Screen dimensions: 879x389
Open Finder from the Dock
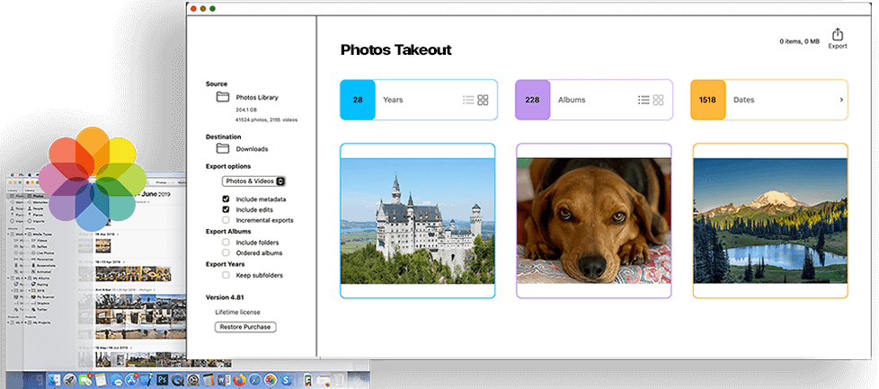(55, 380)
